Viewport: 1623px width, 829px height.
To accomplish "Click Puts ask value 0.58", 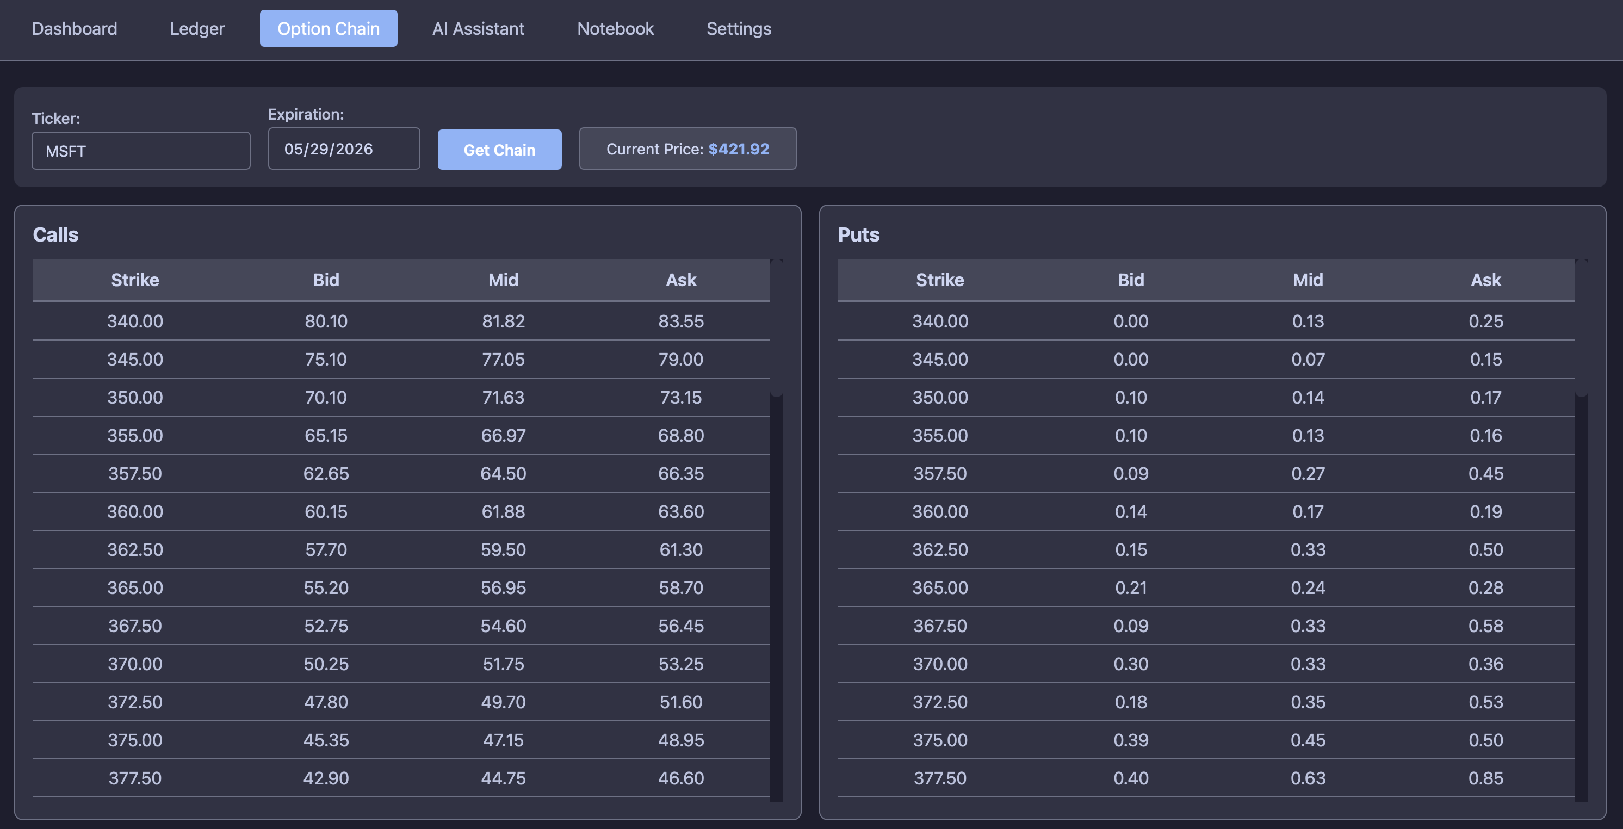I will [x=1485, y=626].
